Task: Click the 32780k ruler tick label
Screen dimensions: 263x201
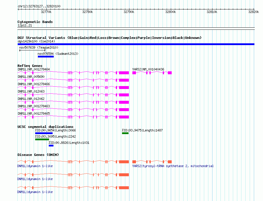Action: click(x=87, y=12)
